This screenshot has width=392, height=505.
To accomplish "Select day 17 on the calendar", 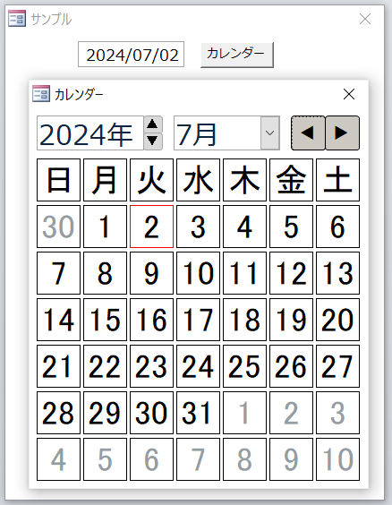I will click(199, 320).
